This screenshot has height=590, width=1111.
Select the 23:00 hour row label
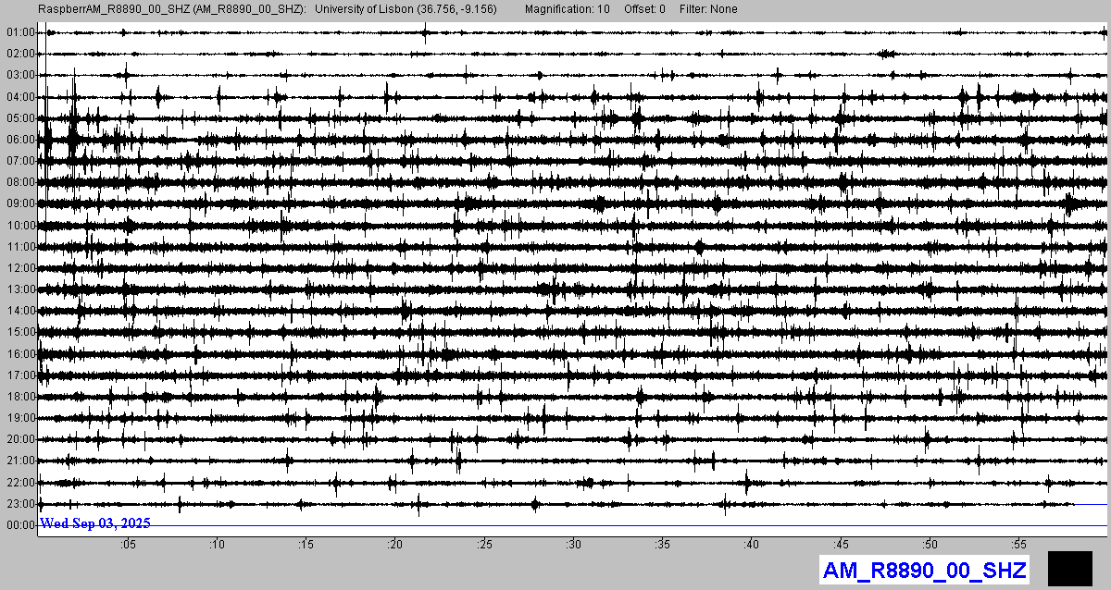coord(20,504)
